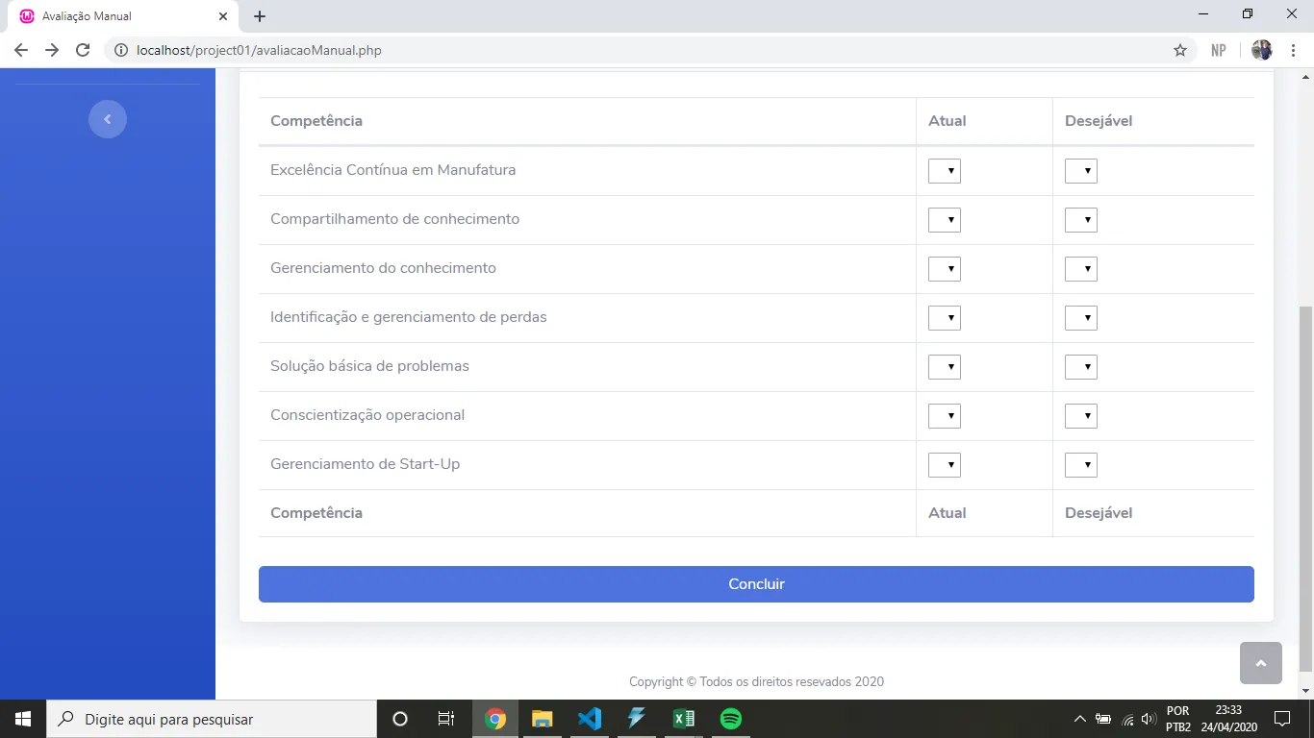Reload the page

83,50
